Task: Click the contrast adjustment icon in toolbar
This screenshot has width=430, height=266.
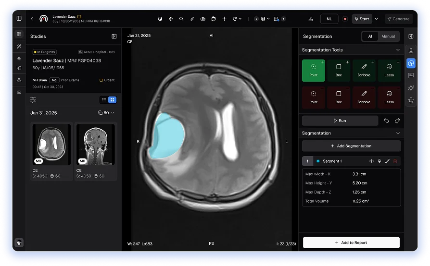Action: point(160,19)
